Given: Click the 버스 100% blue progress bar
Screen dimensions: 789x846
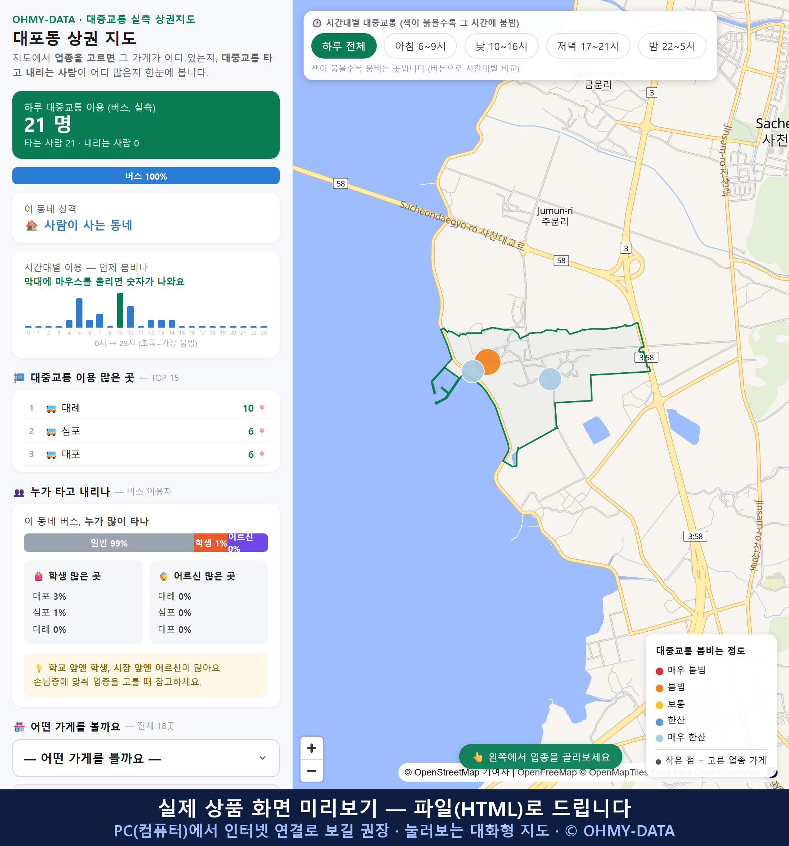Looking at the screenshot, I should 146,176.
